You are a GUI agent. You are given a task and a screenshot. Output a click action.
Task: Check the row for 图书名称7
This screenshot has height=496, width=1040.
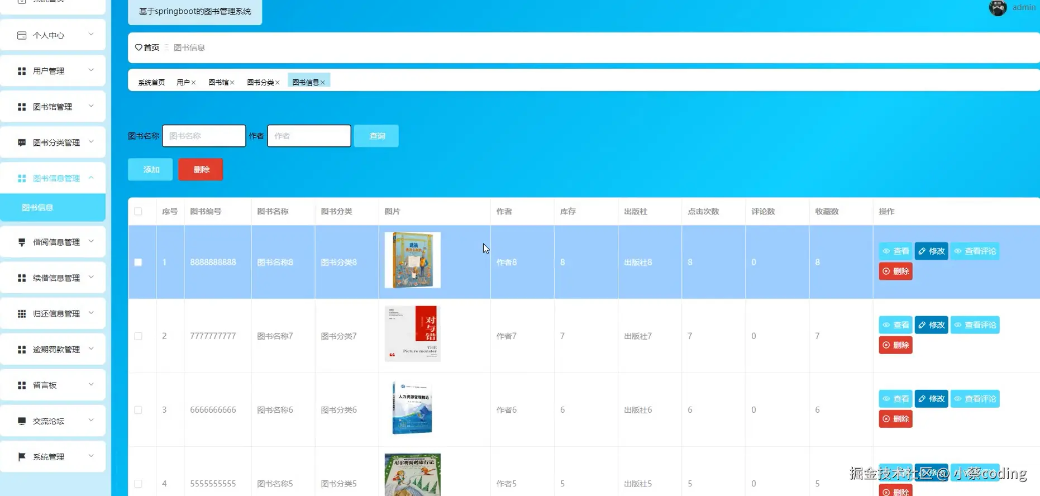coord(138,336)
